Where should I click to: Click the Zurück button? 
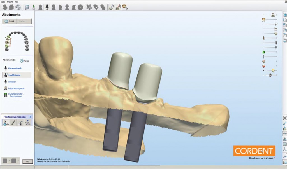click(9, 21)
